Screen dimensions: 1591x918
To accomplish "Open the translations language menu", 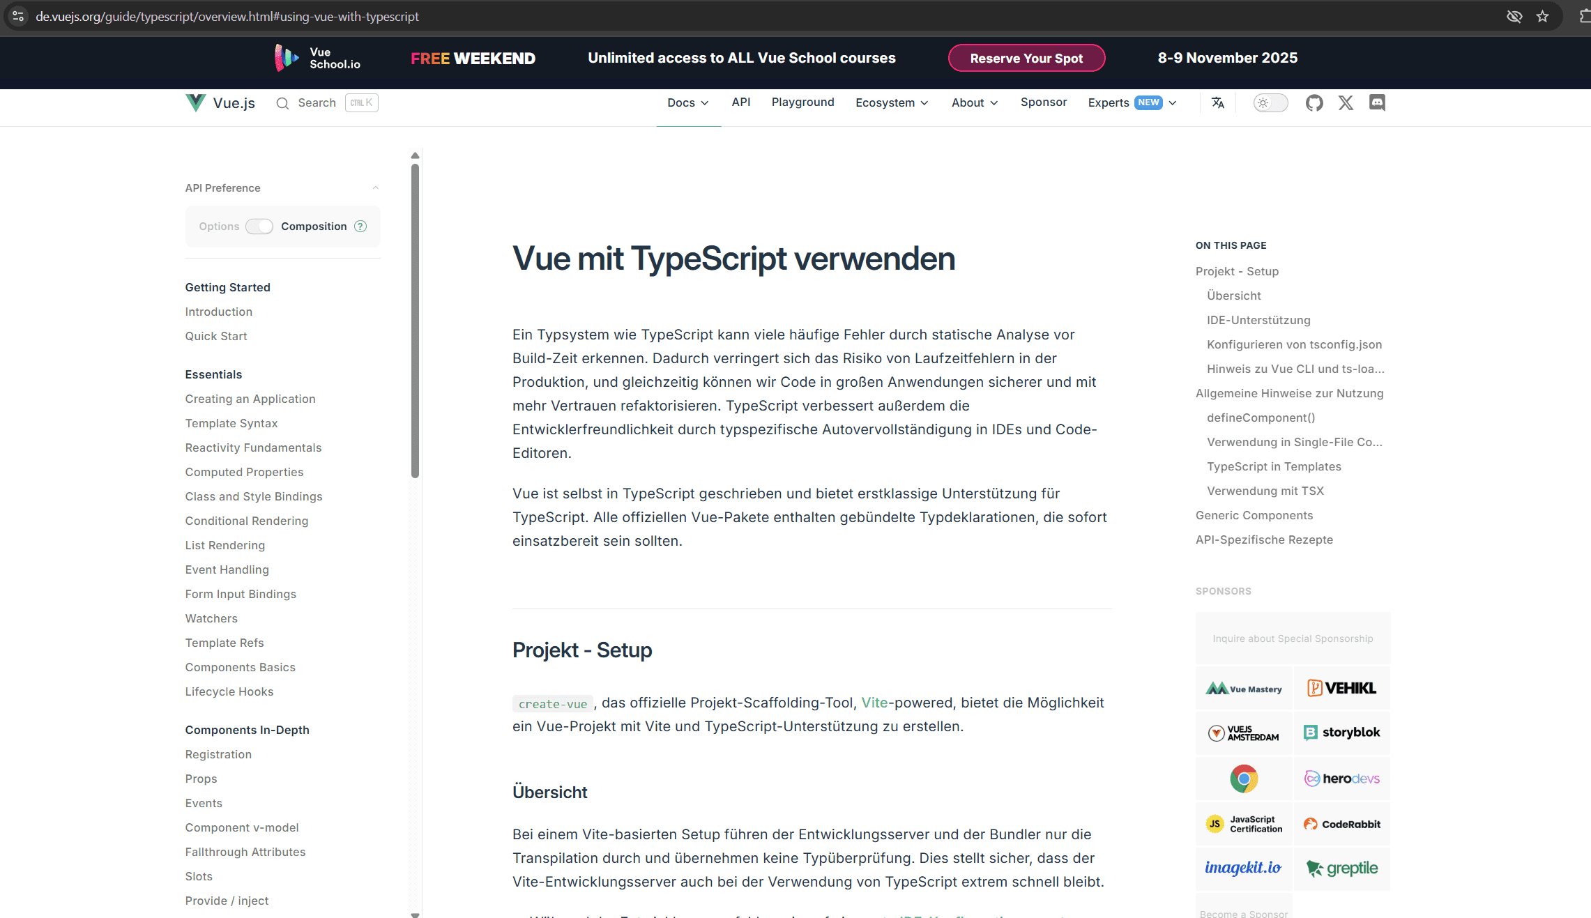I will tap(1217, 102).
